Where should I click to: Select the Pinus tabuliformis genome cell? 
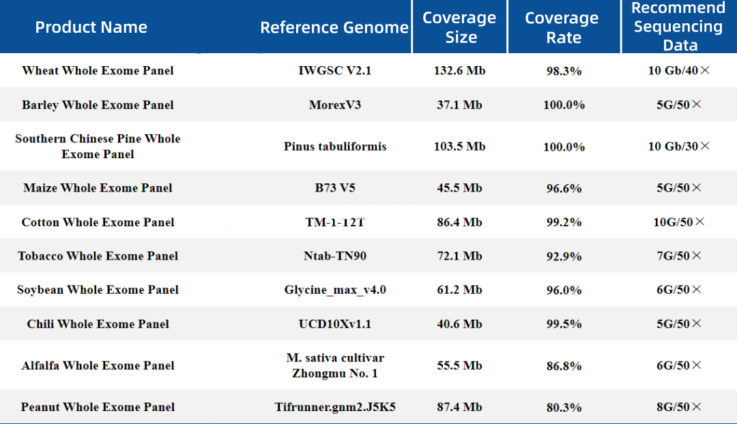pos(334,147)
